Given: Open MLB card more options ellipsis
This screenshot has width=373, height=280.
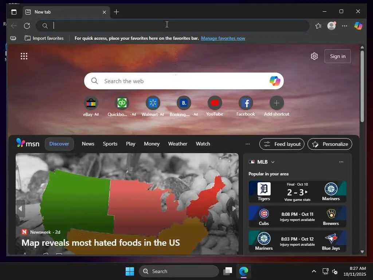Looking at the screenshot, I should point(341,162).
